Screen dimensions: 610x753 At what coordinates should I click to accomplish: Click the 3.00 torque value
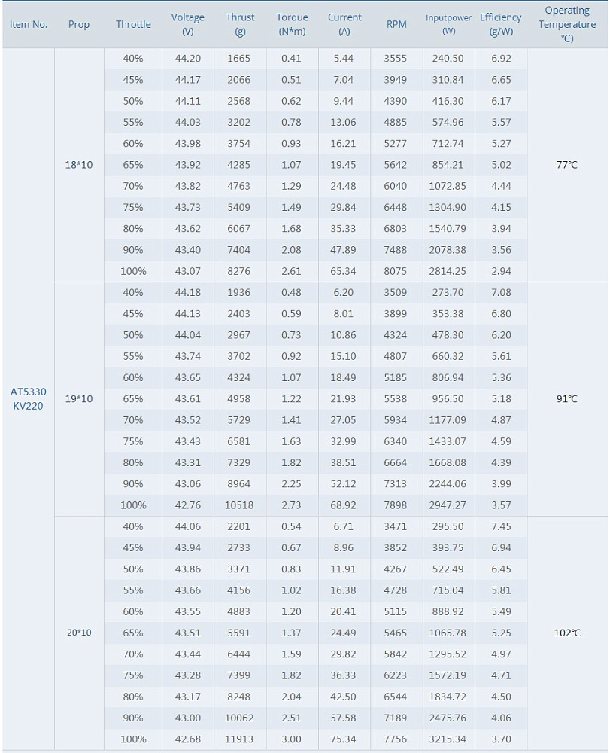pyautogui.click(x=291, y=739)
